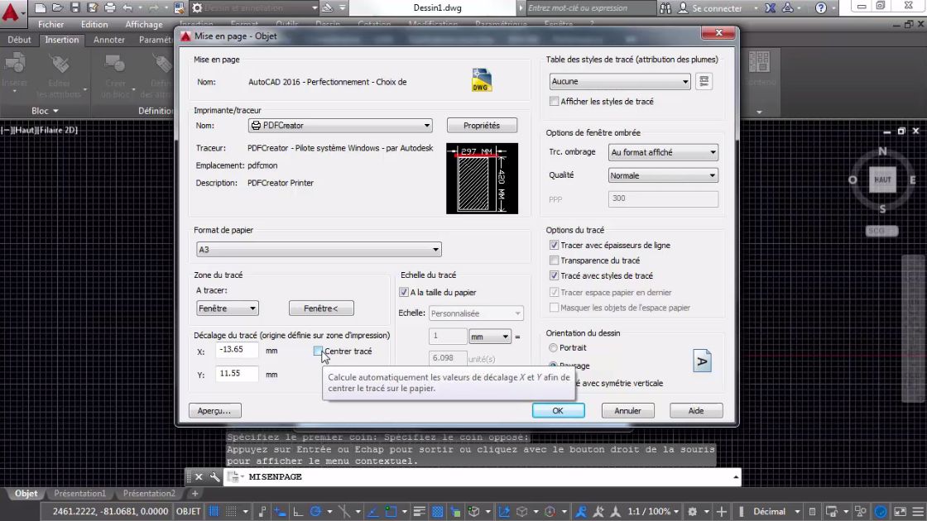Click the Save icon in Quick Access toolbar

coord(74,7)
